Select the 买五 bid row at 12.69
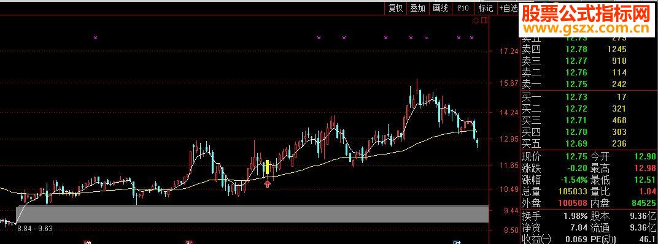658x244 pixels. click(589, 144)
